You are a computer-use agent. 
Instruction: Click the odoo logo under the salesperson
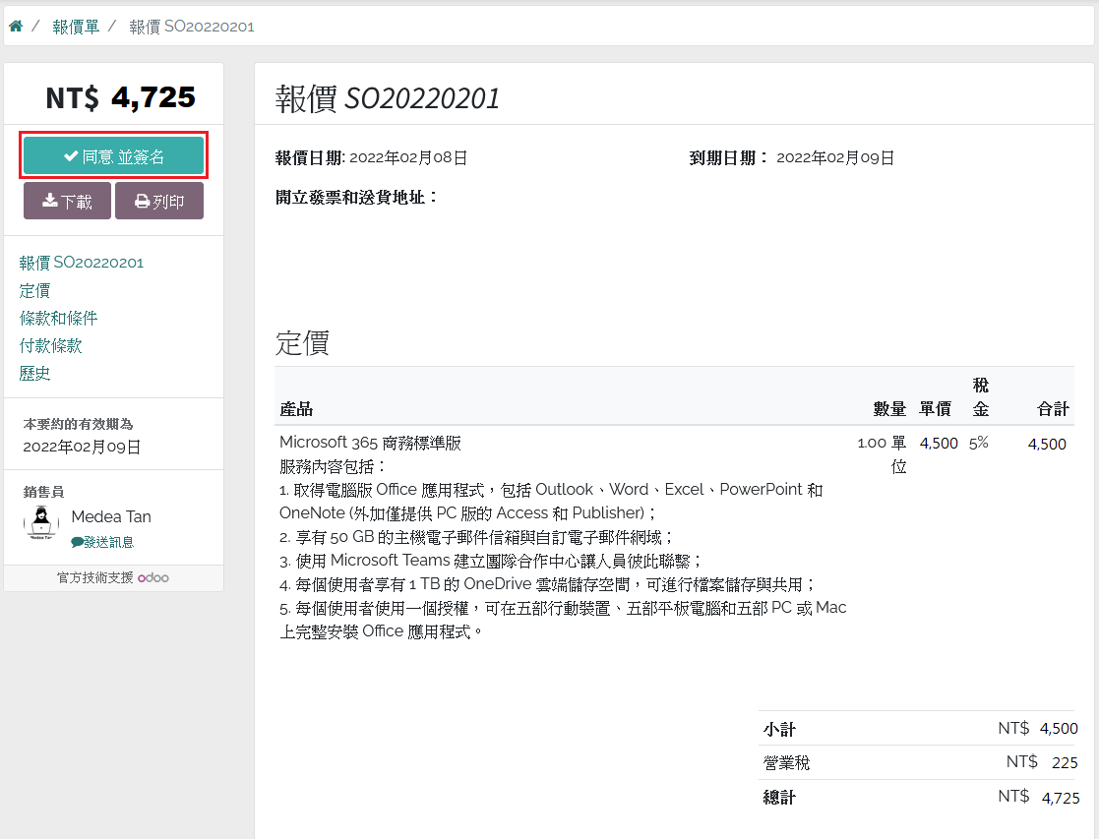(153, 578)
